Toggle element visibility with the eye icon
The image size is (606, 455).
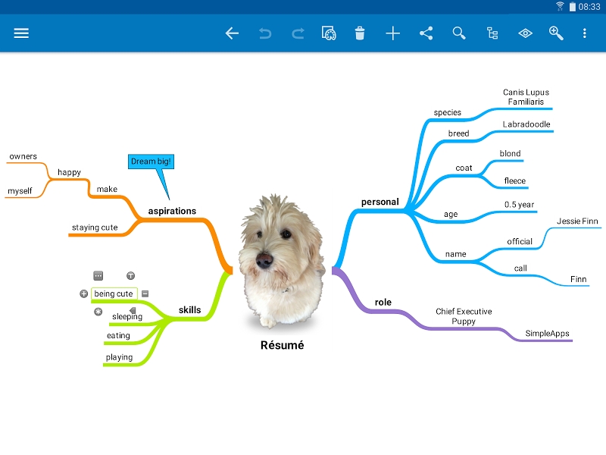pos(524,33)
